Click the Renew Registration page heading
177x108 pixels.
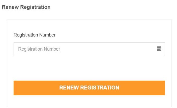(x=26, y=7)
